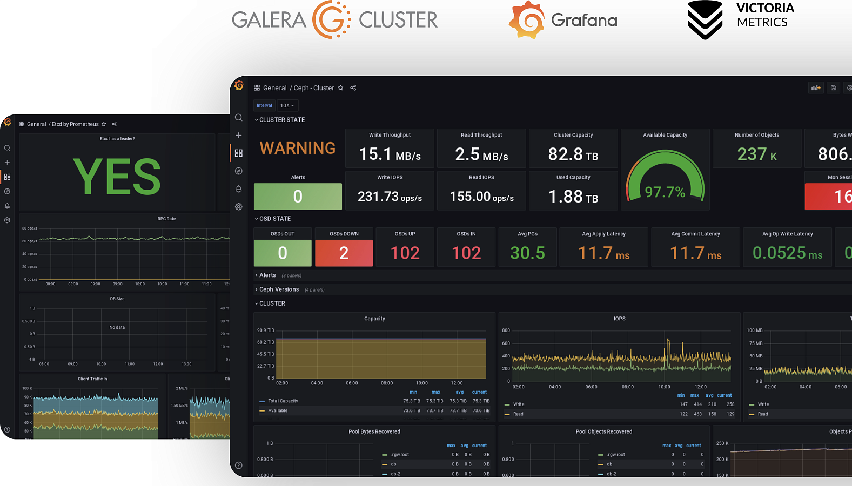
Task: Save the Ceph-Cluster dashboard
Action: point(834,87)
